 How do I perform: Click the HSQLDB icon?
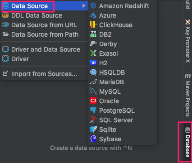pos(93,72)
